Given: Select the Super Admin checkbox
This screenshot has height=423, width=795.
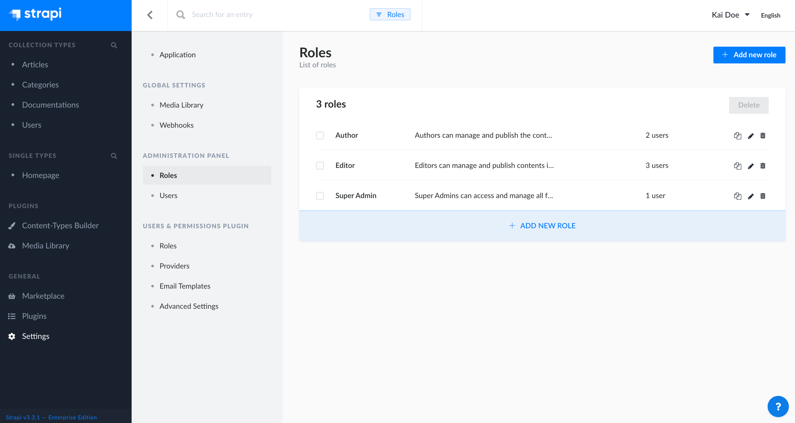Looking at the screenshot, I should click(x=320, y=196).
